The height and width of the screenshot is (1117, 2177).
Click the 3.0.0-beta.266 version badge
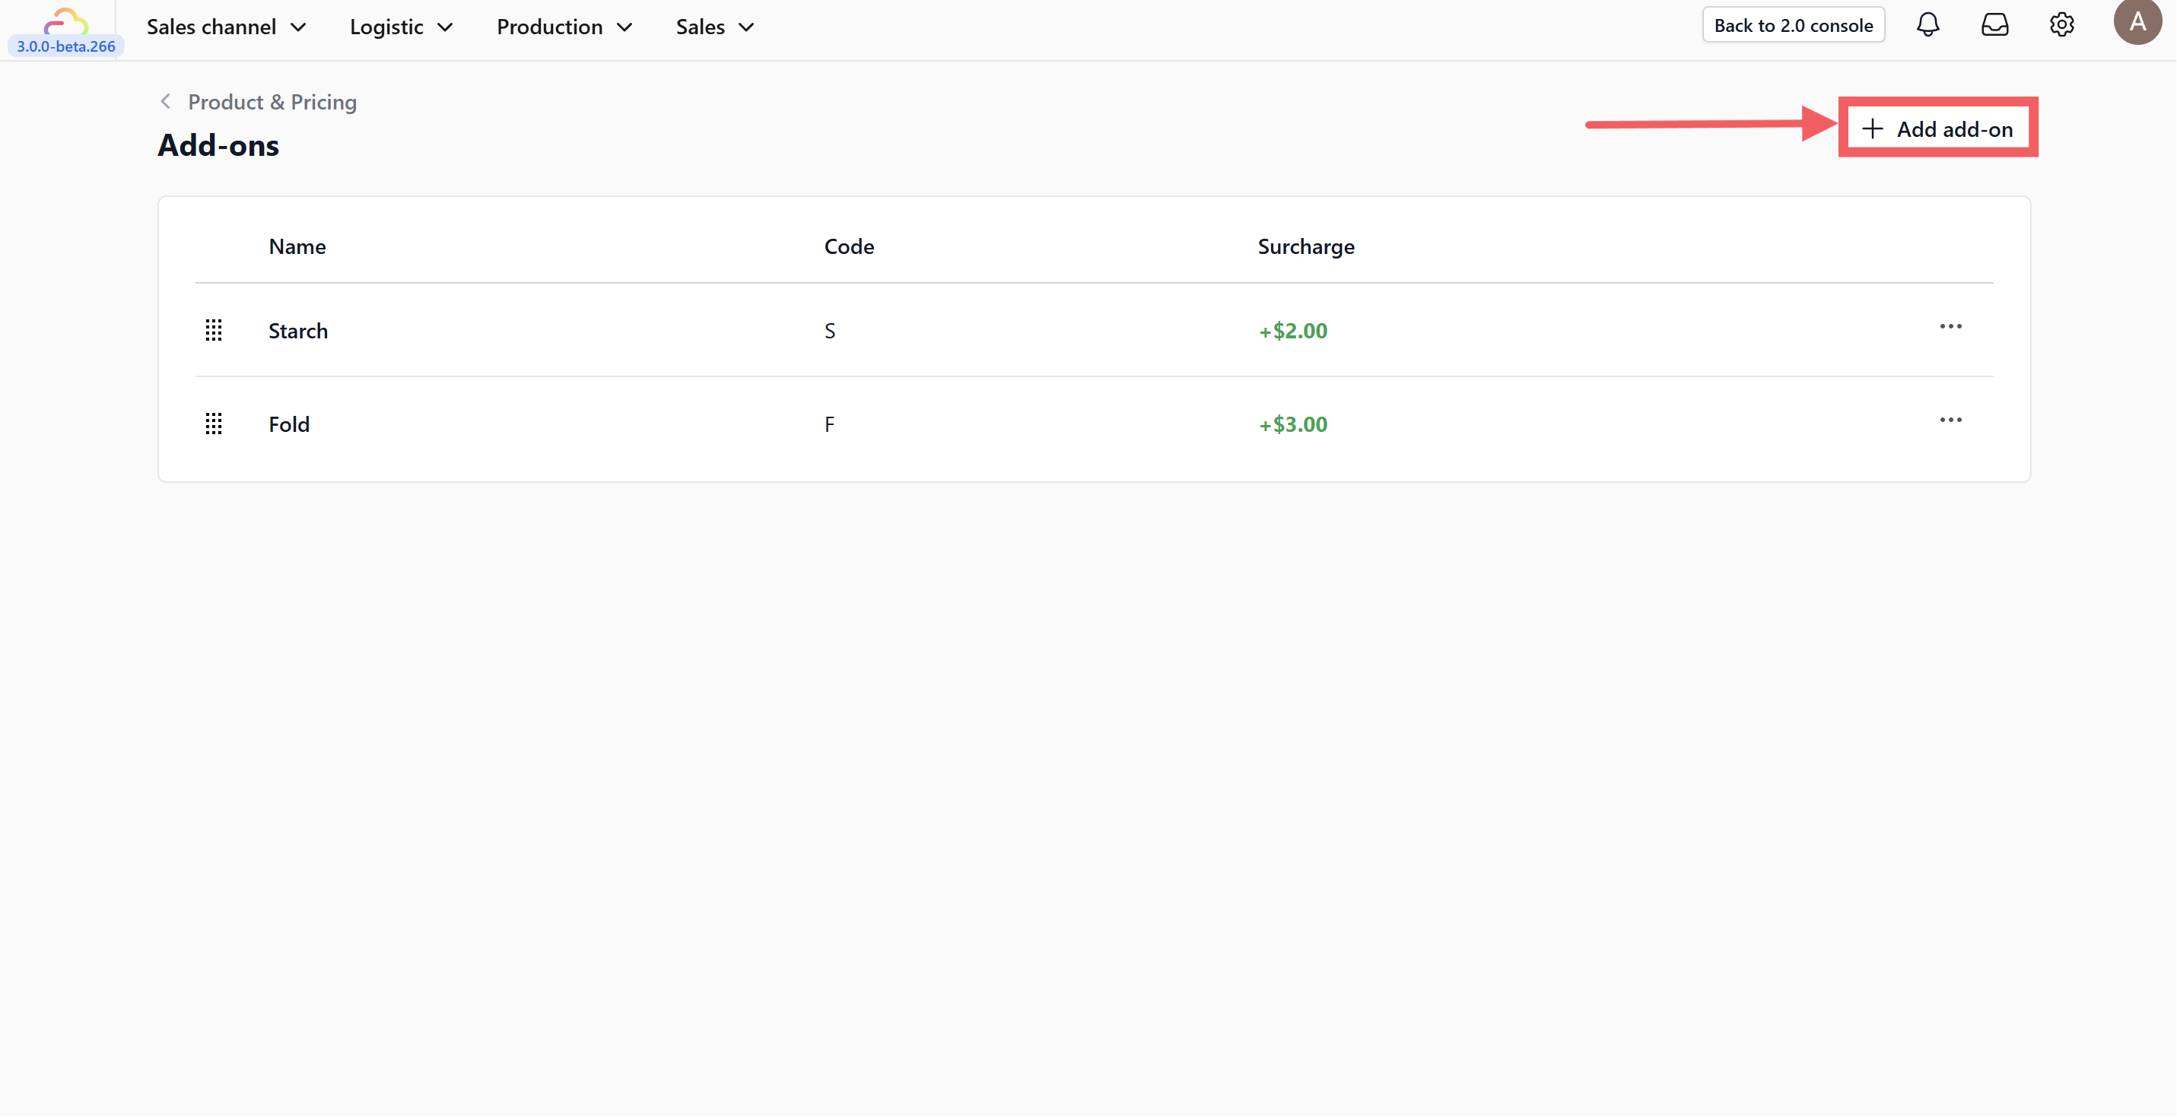point(66,46)
